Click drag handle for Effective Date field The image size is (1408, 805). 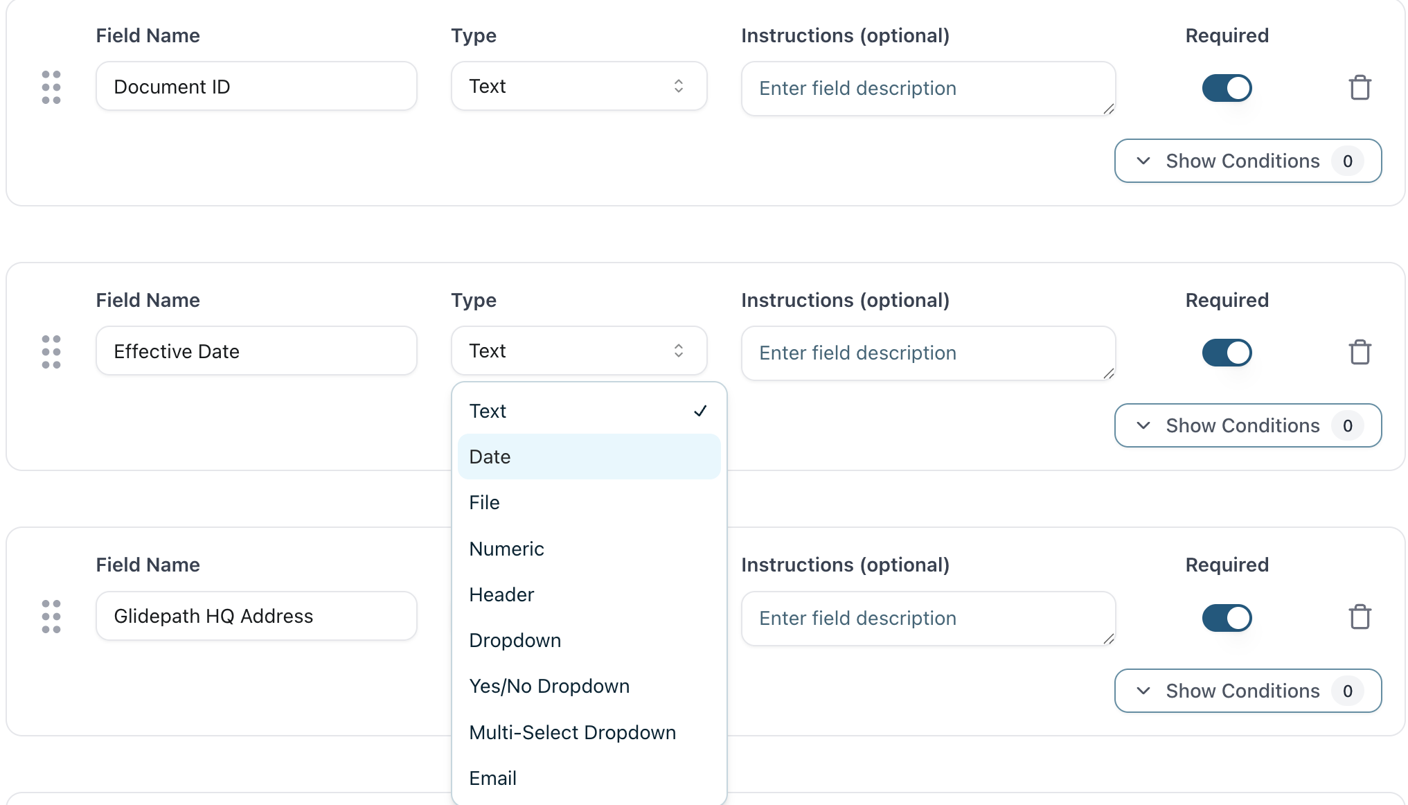pyautogui.click(x=51, y=352)
